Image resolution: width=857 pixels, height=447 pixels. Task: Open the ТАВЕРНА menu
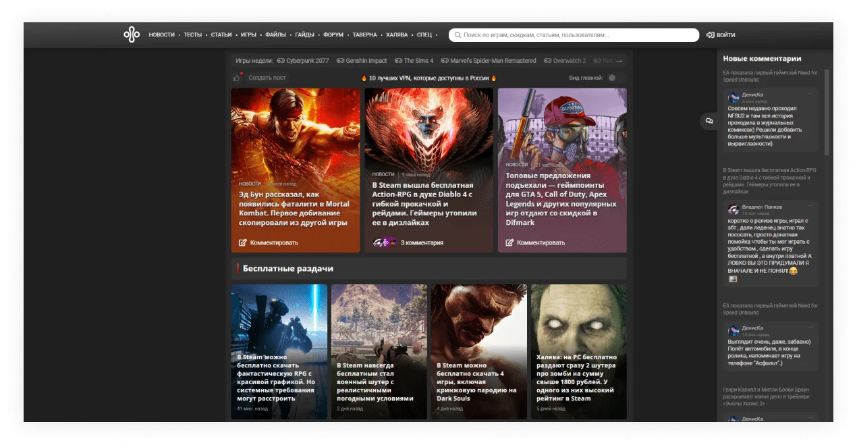364,34
